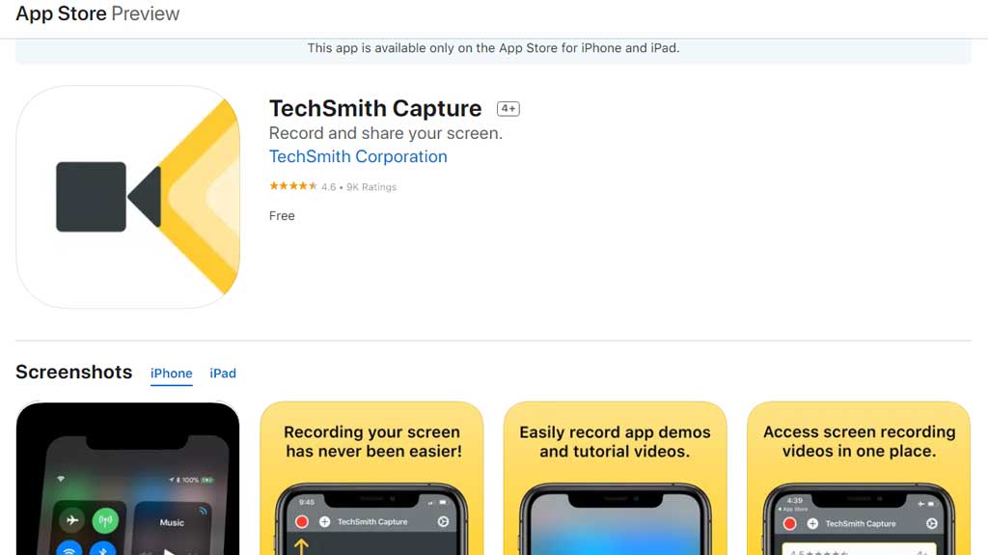Click red record button in second screenshot
The height and width of the screenshot is (555, 988).
tap(302, 521)
